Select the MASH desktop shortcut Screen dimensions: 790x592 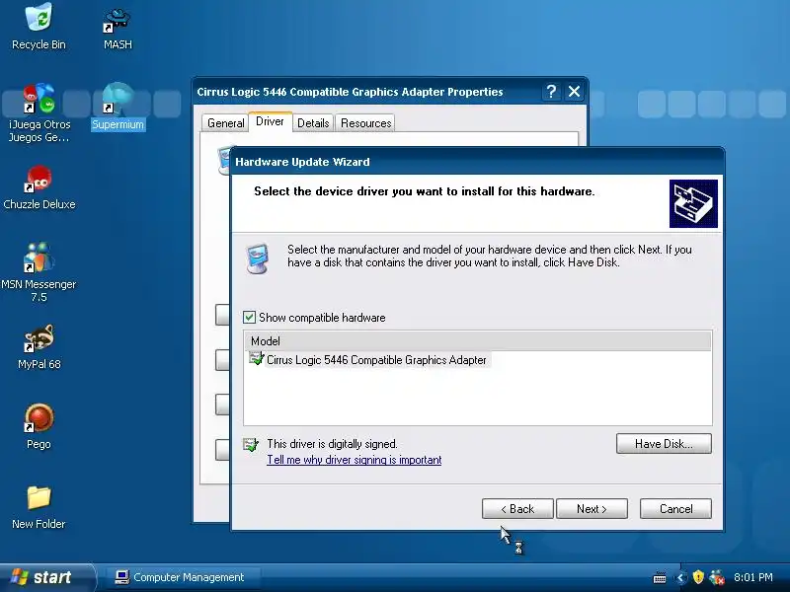point(118,28)
